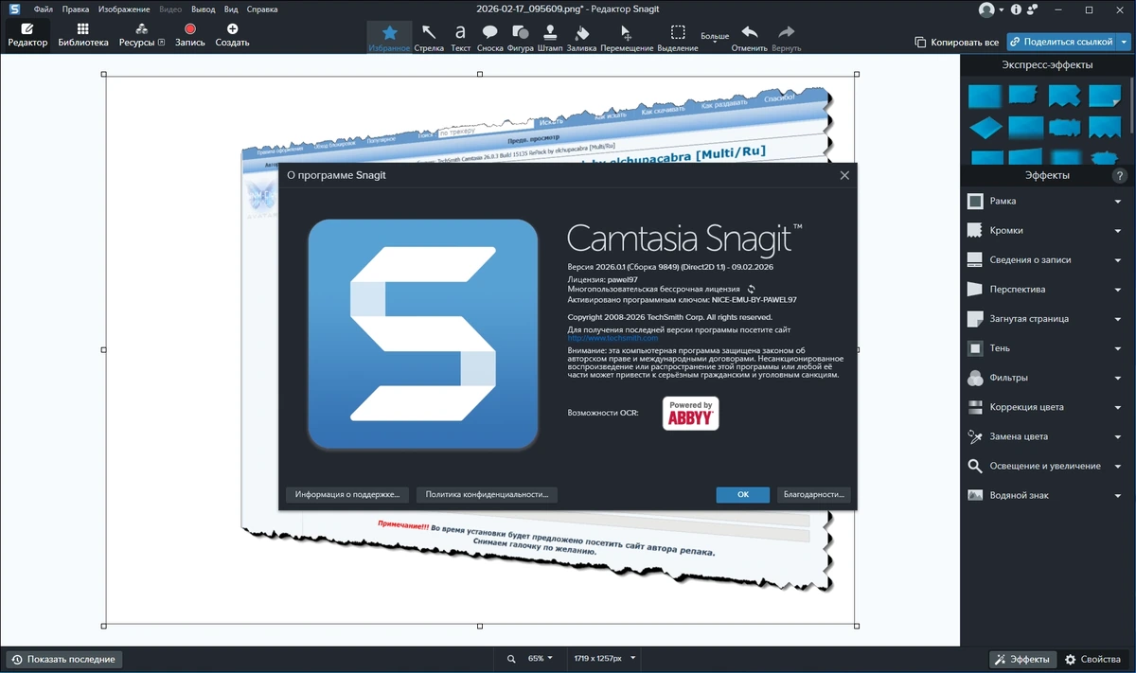Image resolution: width=1136 pixels, height=673 pixels.
Task: Open the Больше tools dropdown
Action: [x=715, y=37]
